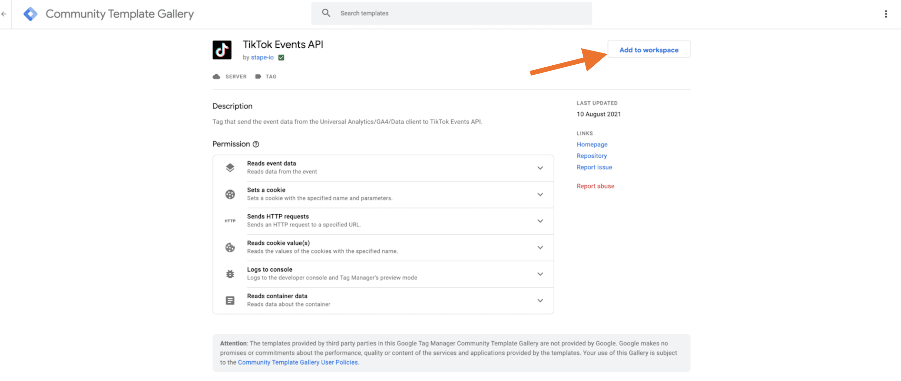Click the Reads event data layers icon
Image resolution: width=901 pixels, height=381 pixels.
coord(230,168)
